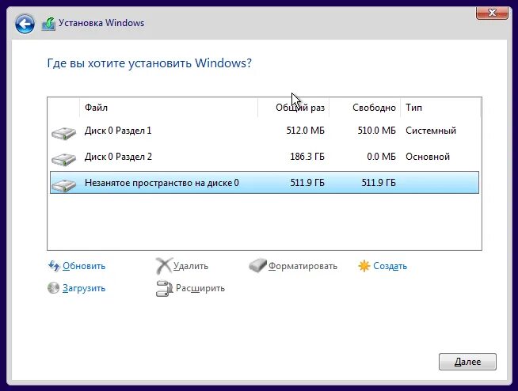
Task: Refresh disk list via Обновить link
Action: click(x=84, y=266)
